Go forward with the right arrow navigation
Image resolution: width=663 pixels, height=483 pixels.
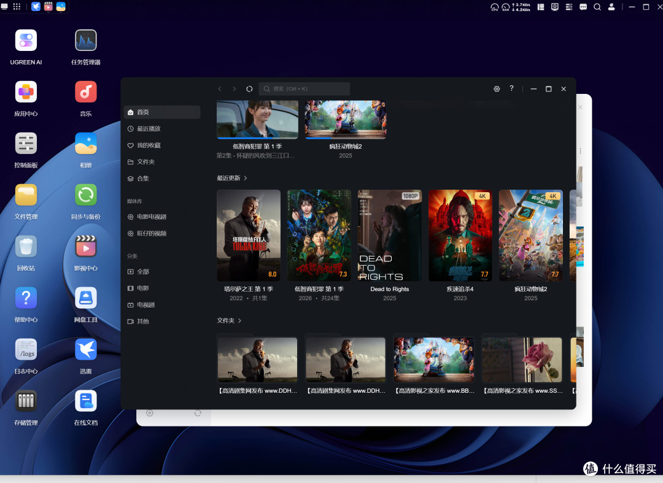235,89
